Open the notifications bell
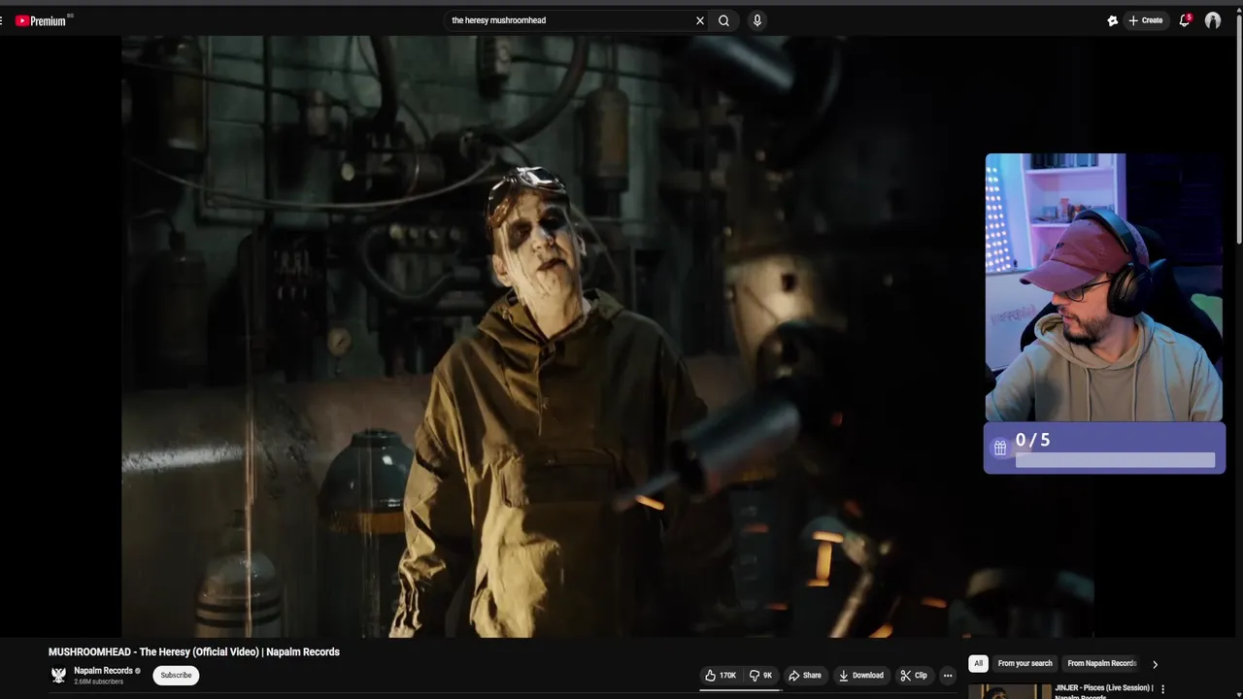The height and width of the screenshot is (699, 1243). pos(1185,20)
